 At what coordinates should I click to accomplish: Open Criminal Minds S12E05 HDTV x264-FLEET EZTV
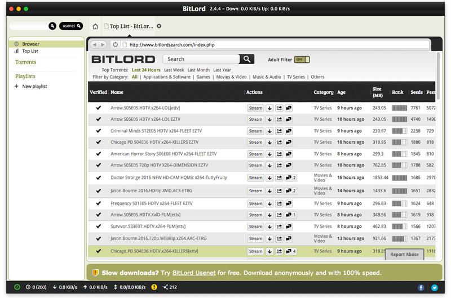pos(156,131)
